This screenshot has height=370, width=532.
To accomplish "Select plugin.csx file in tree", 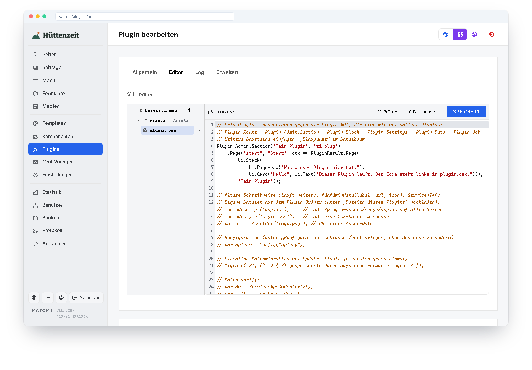I will tap(167, 130).
